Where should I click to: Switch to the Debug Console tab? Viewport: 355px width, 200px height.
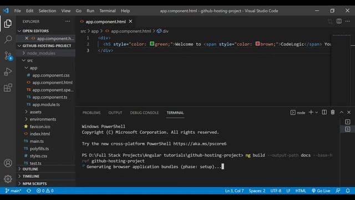[144, 113]
